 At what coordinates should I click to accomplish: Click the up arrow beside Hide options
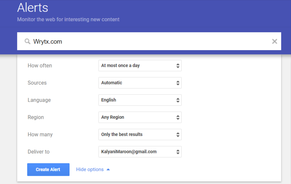(x=108, y=169)
